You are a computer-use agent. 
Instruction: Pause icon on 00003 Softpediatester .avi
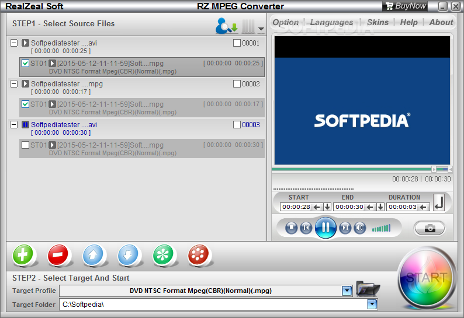[x=25, y=124]
